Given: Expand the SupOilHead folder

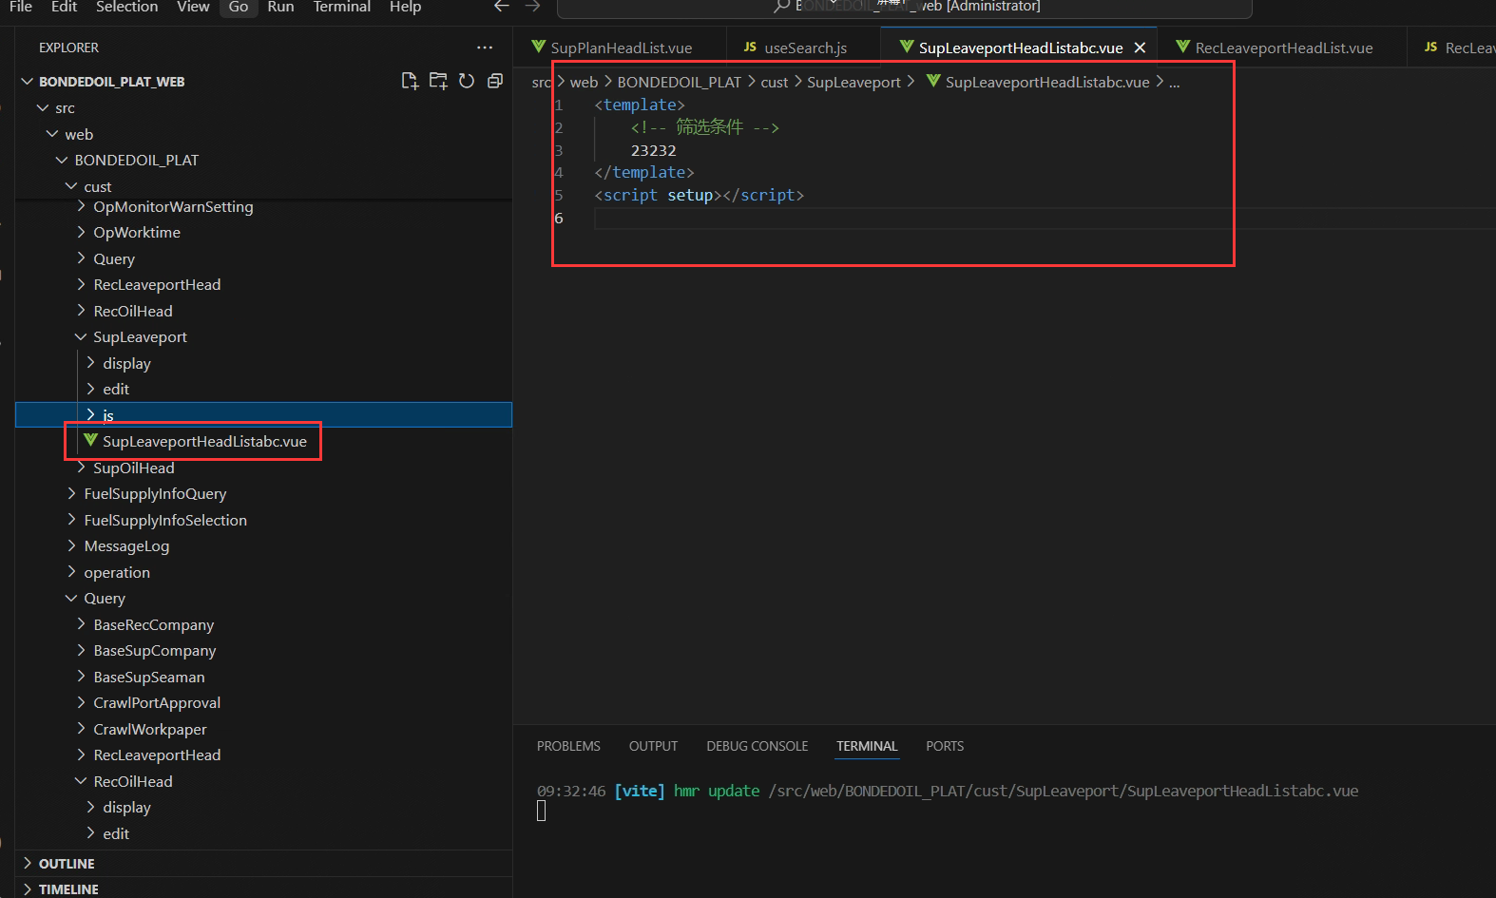Looking at the screenshot, I should [x=264, y=468].
